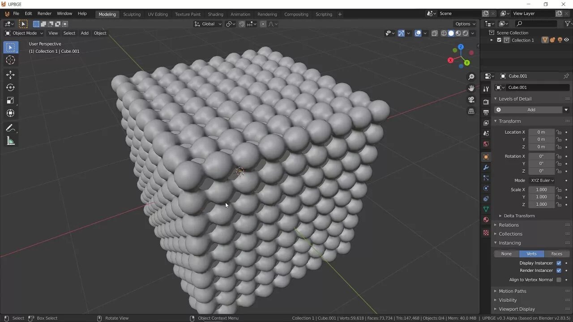The height and width of the screenshot is (322, 573).
Task: Activate the Cursor tool
Action: (x=11, y=60)
